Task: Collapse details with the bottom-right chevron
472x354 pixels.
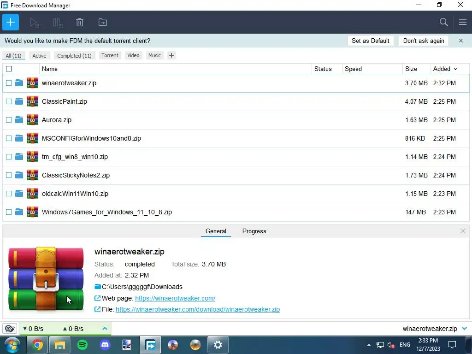Action: click(465, 328)
